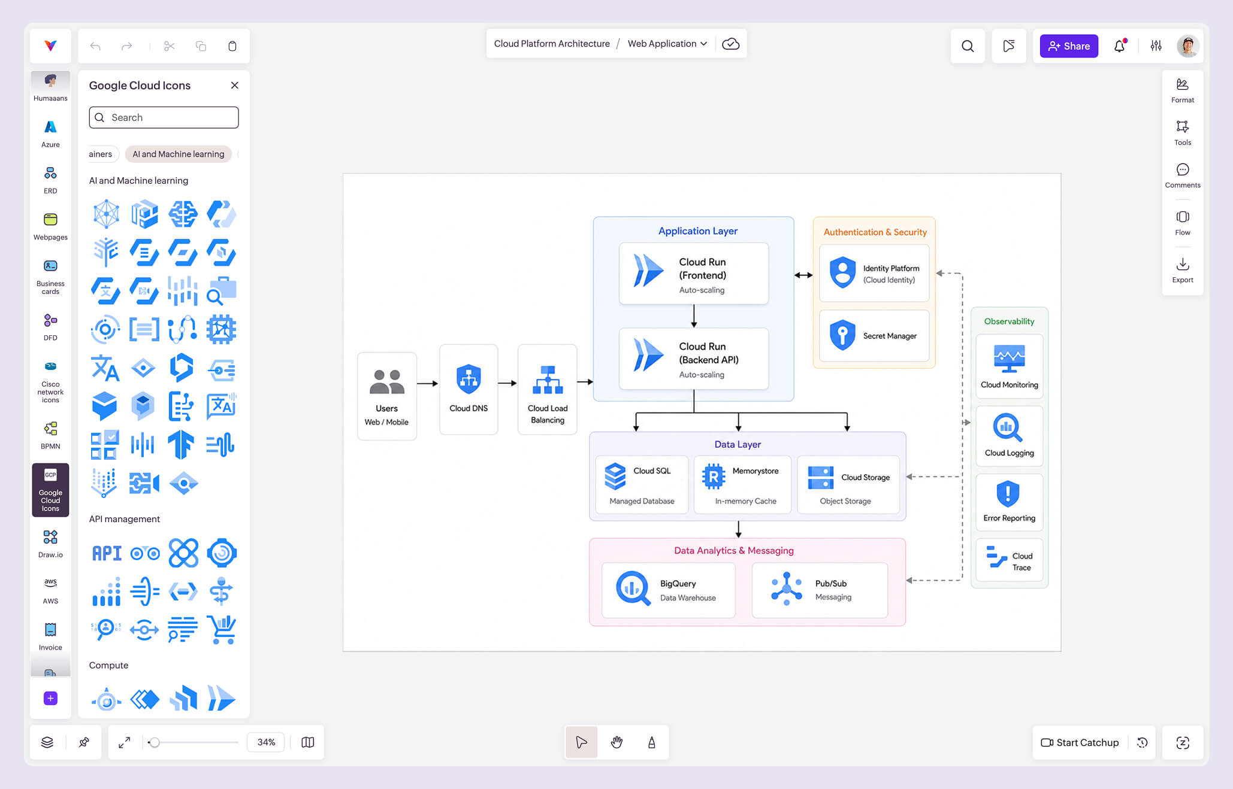Choose the hand pan tool
Image resolution: width=1233 pixels, height=789 pixels.
coord(616,742)
